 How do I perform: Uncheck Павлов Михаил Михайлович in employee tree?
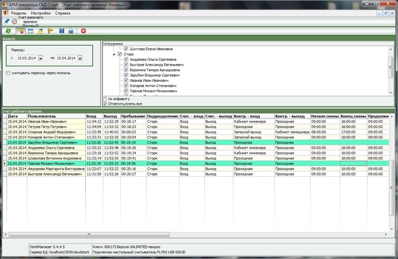[126, 91]
